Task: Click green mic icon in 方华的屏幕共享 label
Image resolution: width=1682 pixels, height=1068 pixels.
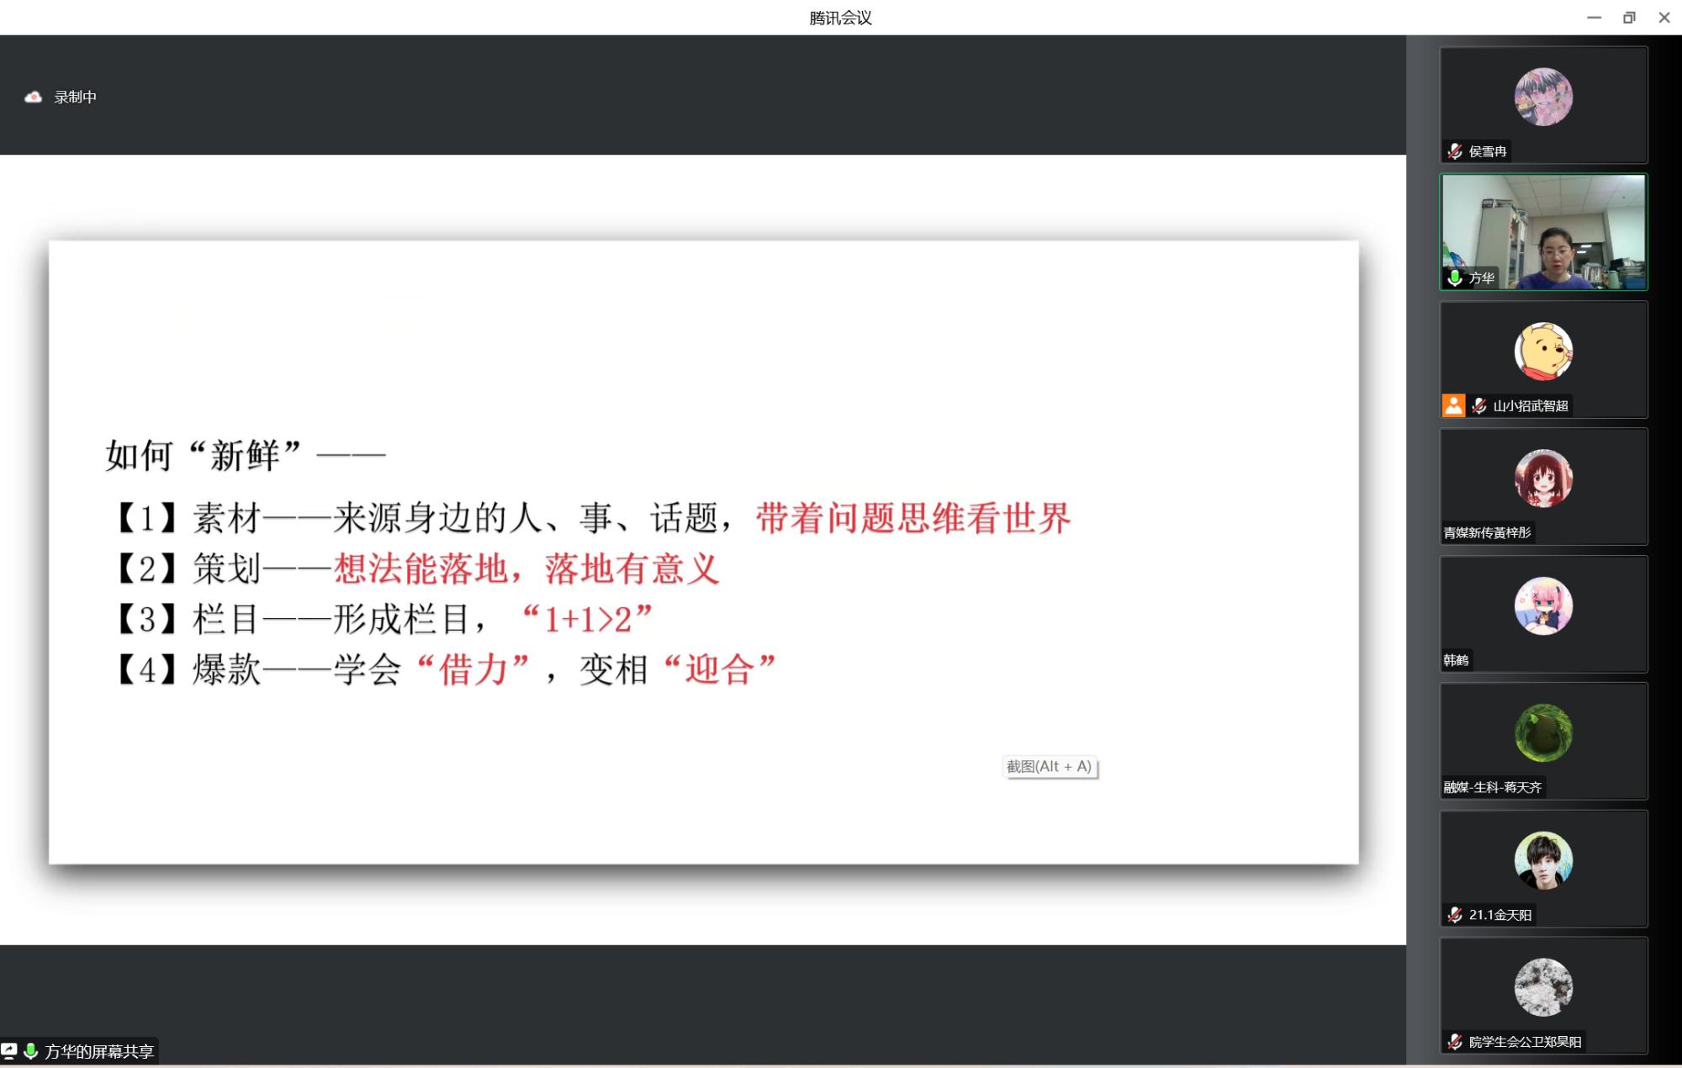Action: click(x=31, y=1050)
